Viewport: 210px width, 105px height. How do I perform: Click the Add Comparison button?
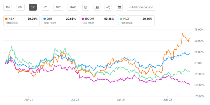[x=141, y=7]
